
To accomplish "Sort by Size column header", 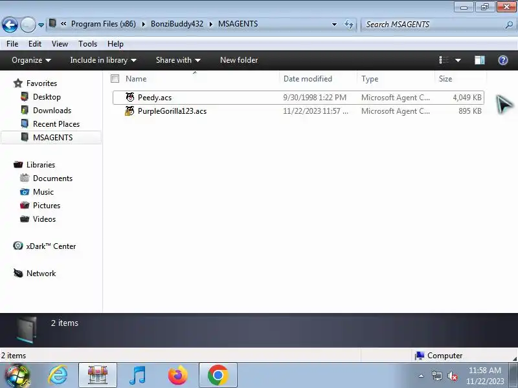I will click(x=445, y=79).
